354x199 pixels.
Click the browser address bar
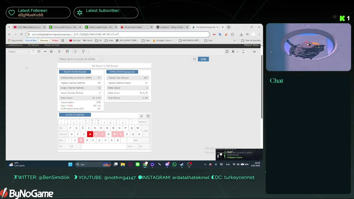pos(118,34)
